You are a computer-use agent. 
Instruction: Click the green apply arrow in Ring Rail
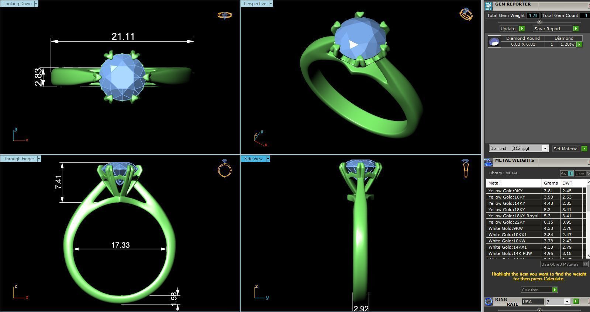(x=576, y=301)
